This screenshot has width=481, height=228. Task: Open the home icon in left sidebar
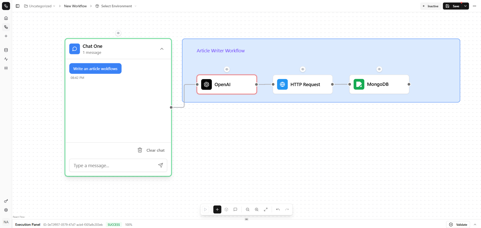coord(6,18)
